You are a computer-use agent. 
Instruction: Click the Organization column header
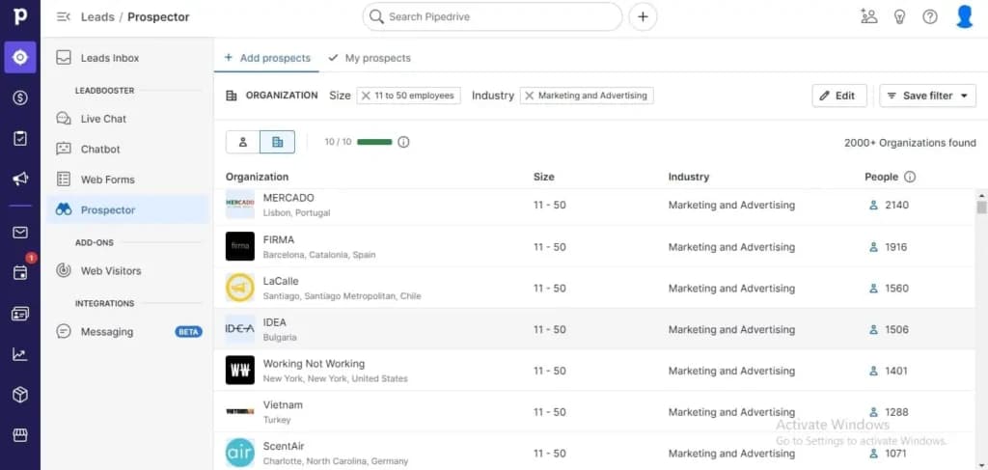pos(257,177)
